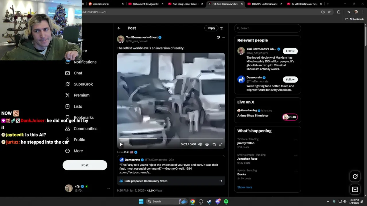This screenshot has width=367, height=206.
Task: Open a new browser tab
Action: point(328,4)
